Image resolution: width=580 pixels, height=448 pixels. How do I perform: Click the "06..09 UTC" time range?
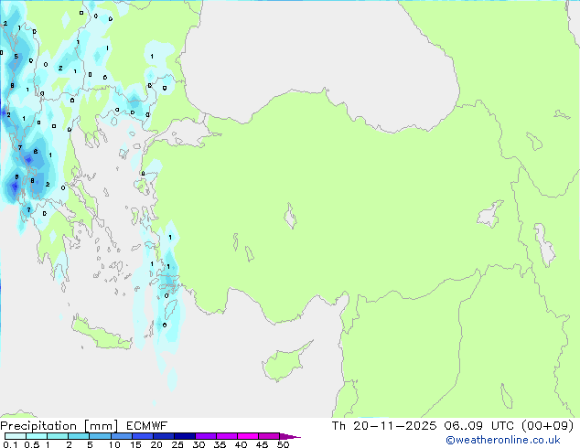click(x=479, y=426)
